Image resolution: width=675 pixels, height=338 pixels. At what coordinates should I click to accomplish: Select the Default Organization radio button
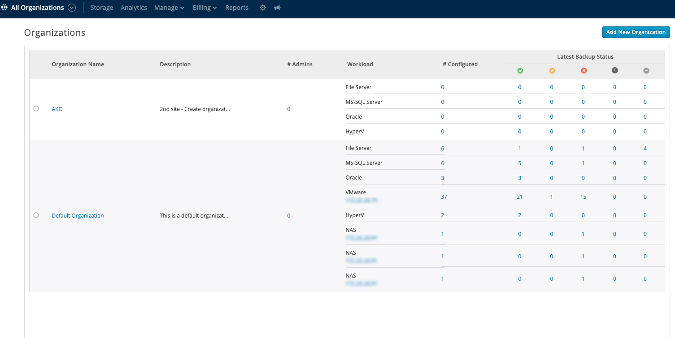tap(36, 215)
